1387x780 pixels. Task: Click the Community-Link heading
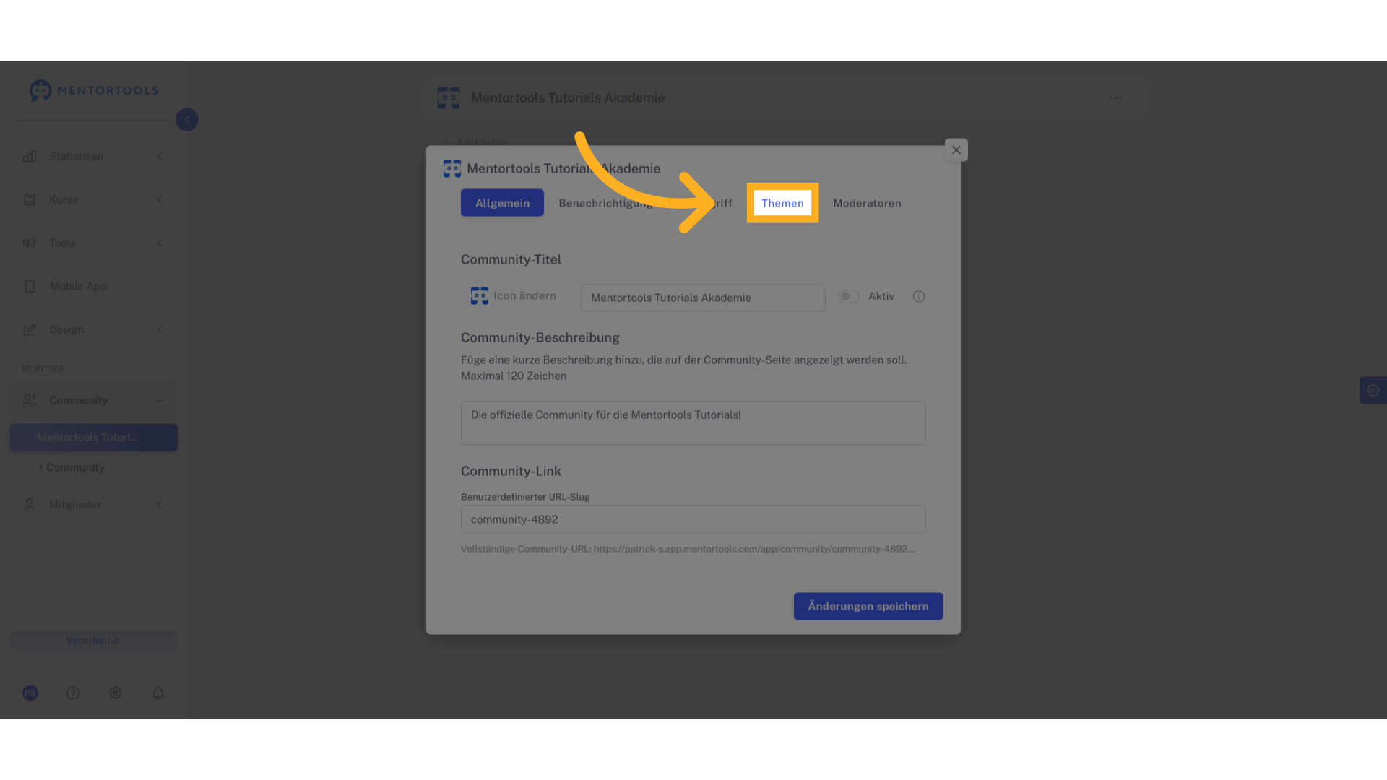pyautogui.click(x=511, y=471)
